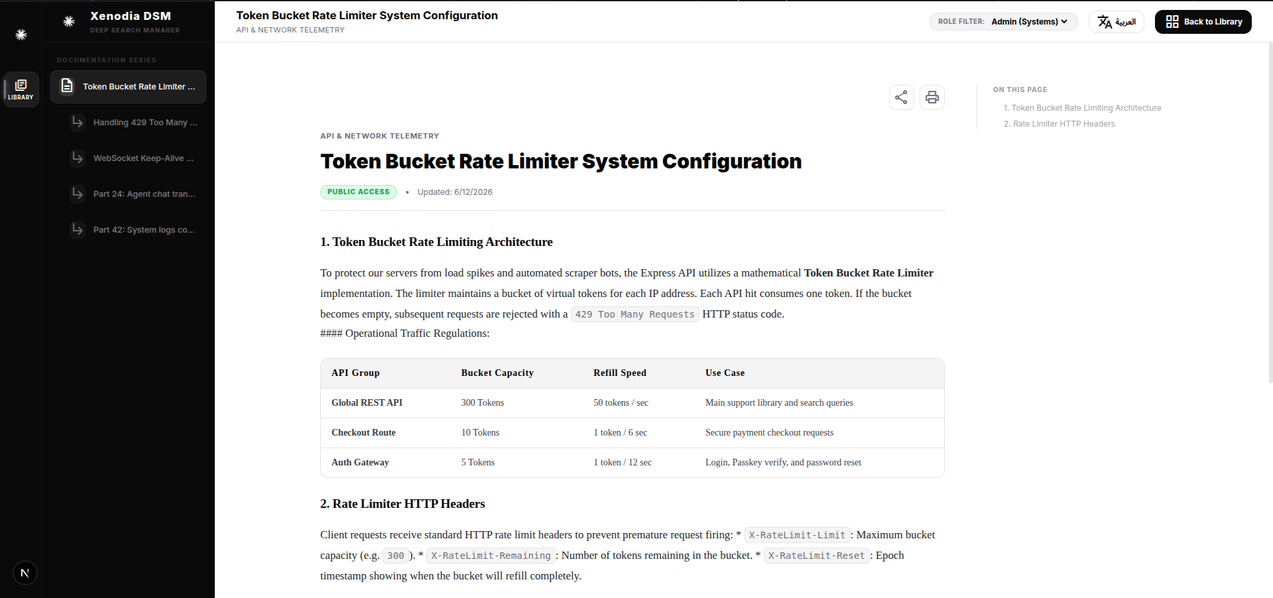Viewport: 1273px width, 598px height.
Task: Click the API Group column header
Action: [355, 373]
